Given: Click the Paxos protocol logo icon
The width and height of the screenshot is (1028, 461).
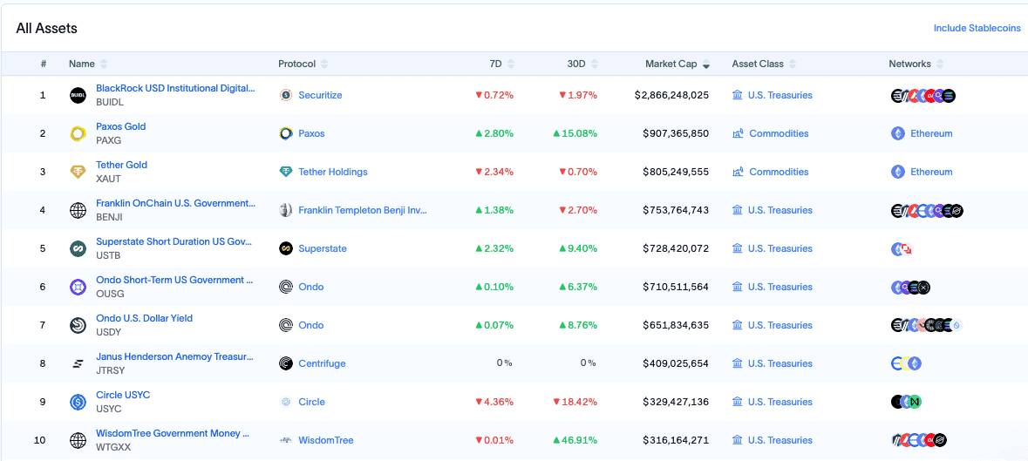Looking at the screenshot, I should (x=285, y=133).
